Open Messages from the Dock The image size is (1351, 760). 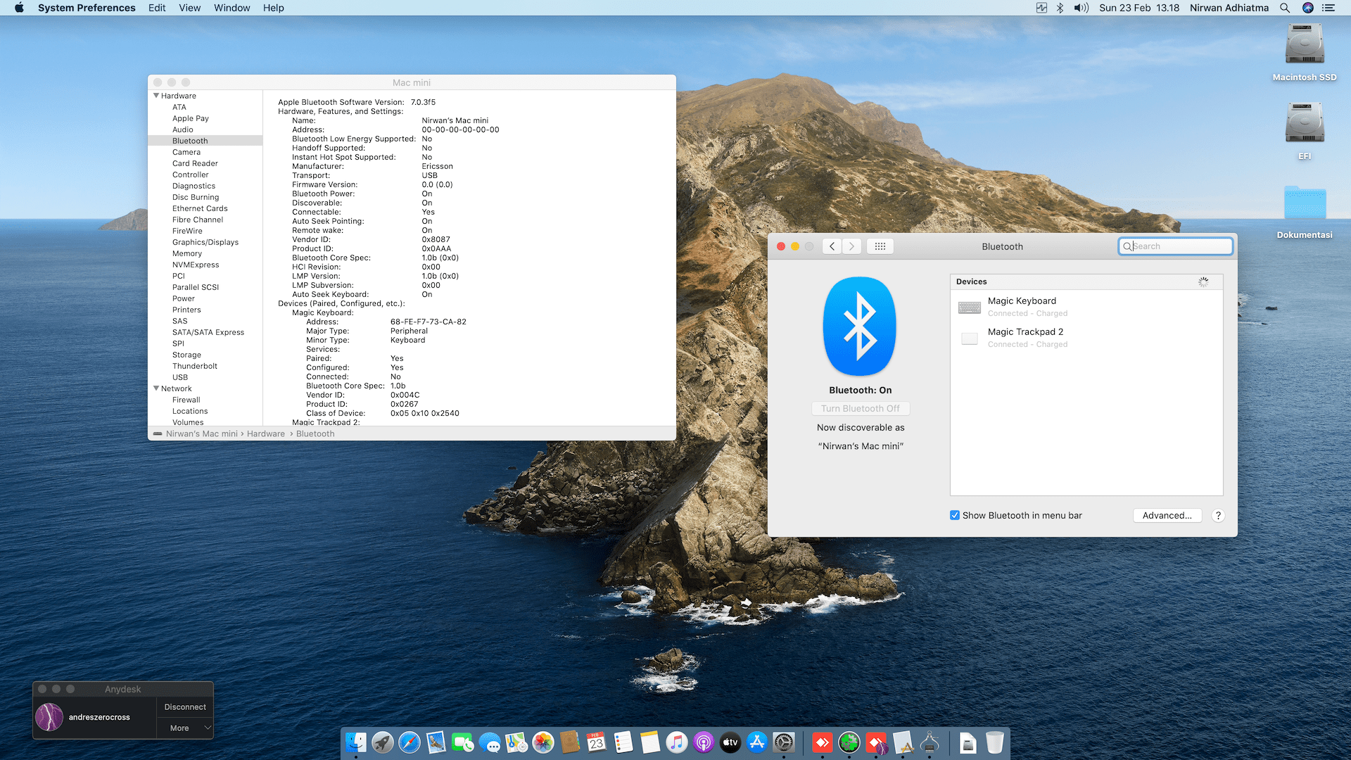[490, 742]
